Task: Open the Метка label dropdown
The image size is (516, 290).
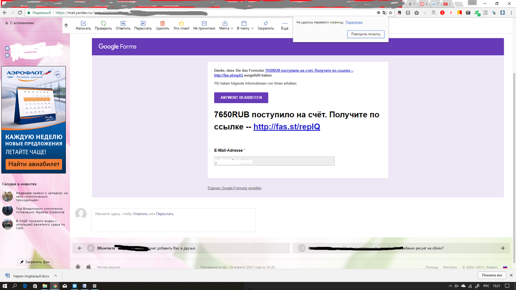Action: point(226,25)
